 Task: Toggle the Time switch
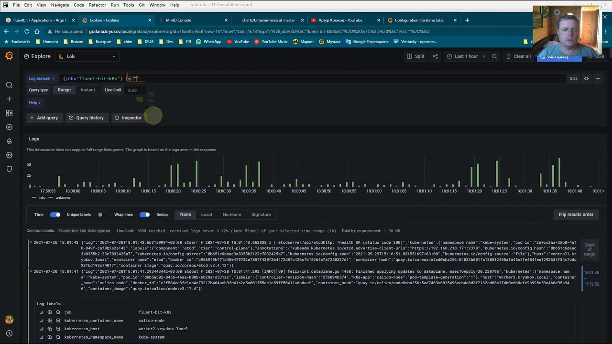[55, 215]
